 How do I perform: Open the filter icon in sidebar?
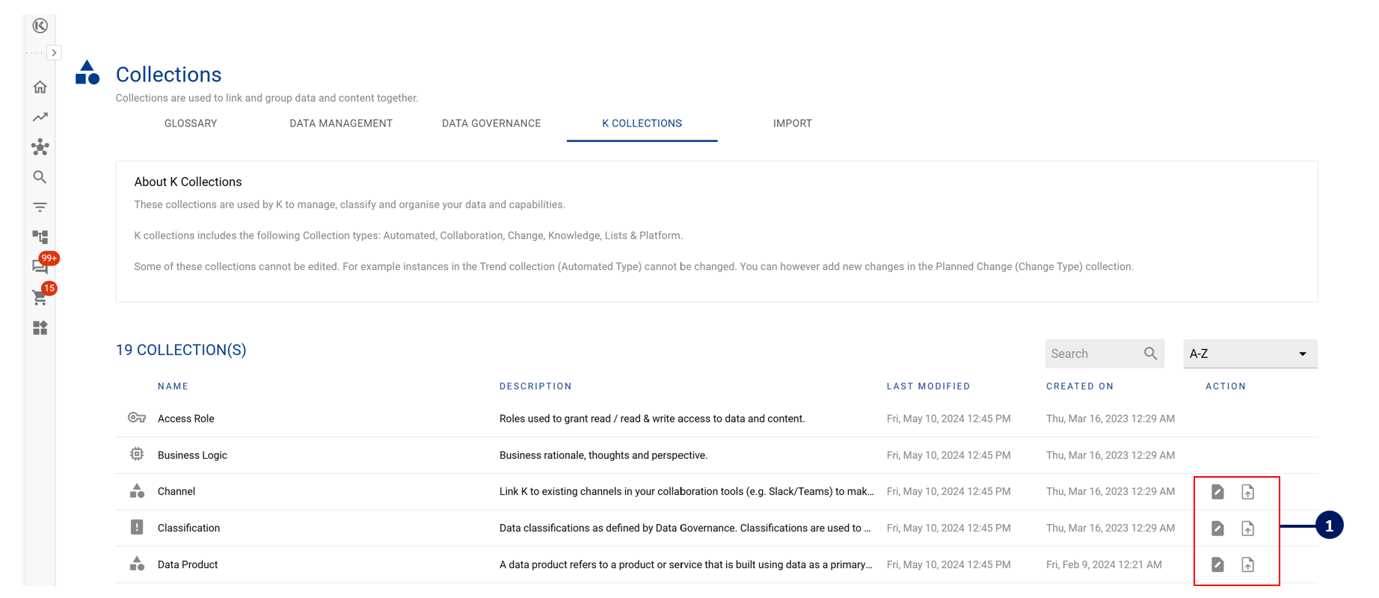[x=40, y=207]
